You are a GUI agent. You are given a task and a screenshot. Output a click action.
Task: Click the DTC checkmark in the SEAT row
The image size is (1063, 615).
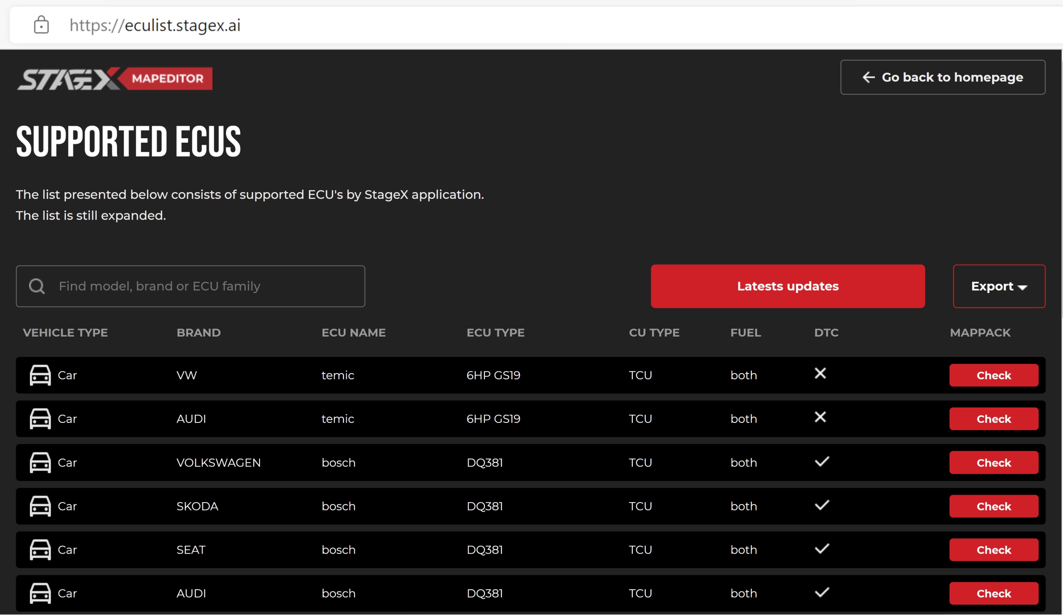click(821, 549)
